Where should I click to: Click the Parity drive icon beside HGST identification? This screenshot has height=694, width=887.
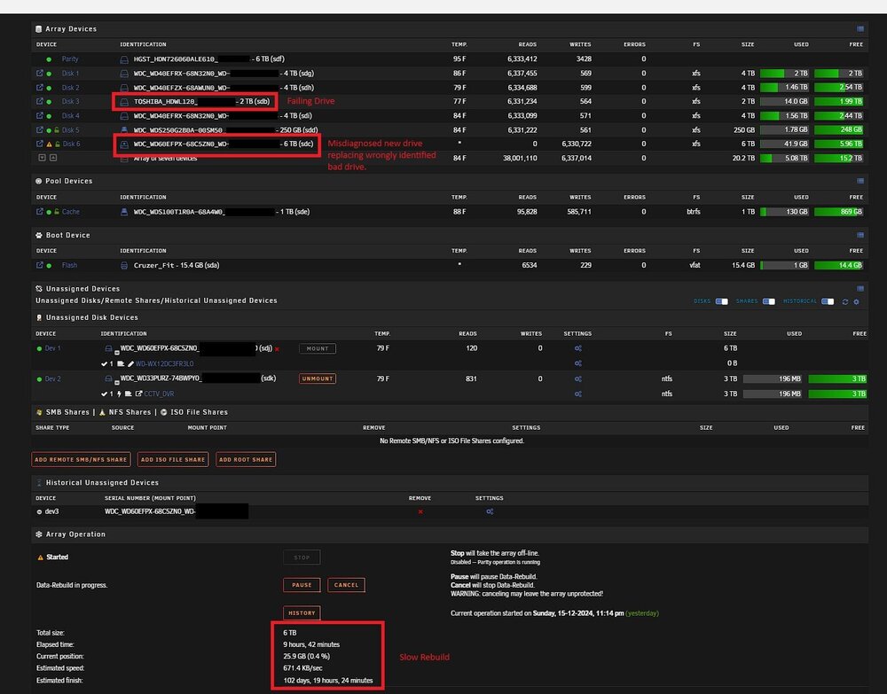124,59
